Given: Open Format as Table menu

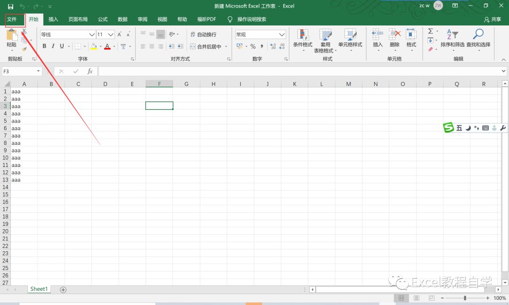Looking at the screenshot, I should [x=325, y=41].
